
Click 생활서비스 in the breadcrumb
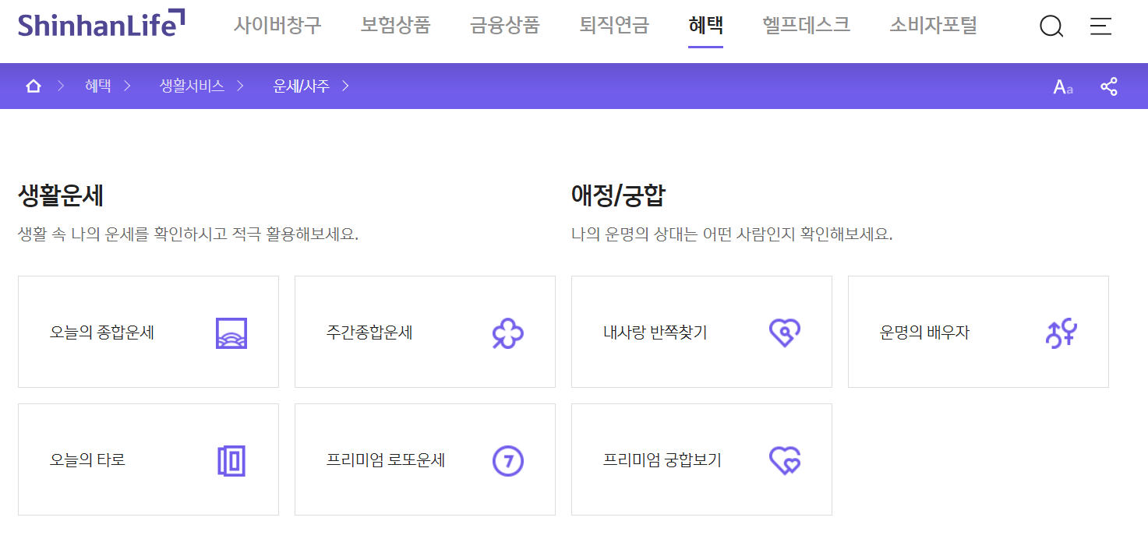193,86
